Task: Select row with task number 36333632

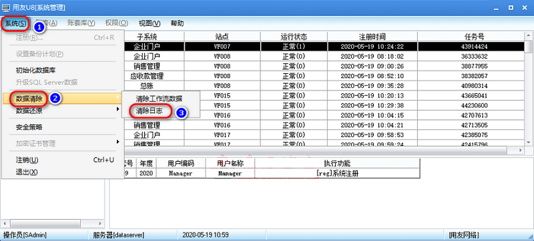Action: pos(325,56)
